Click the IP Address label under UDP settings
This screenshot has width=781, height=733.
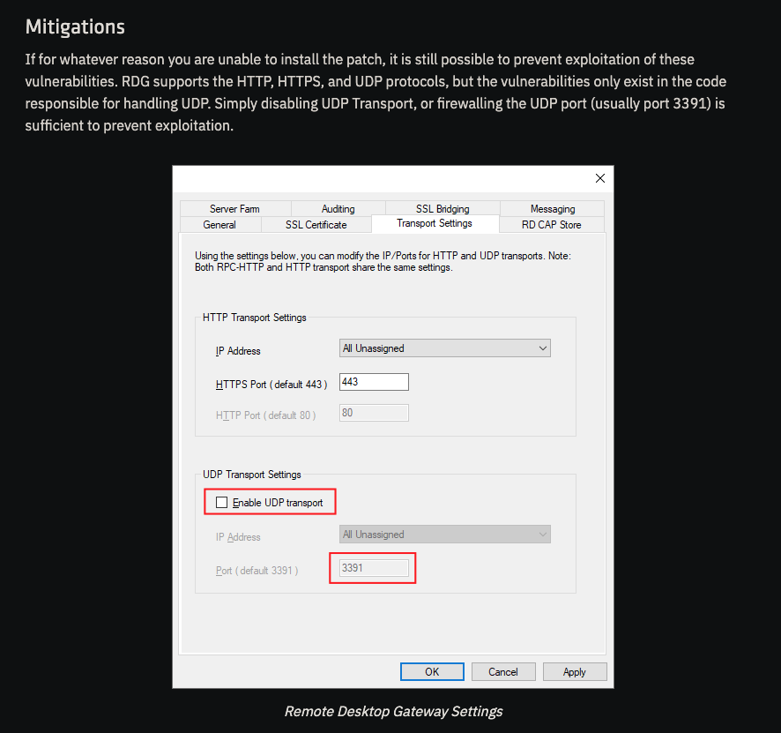tap(238, 537)
